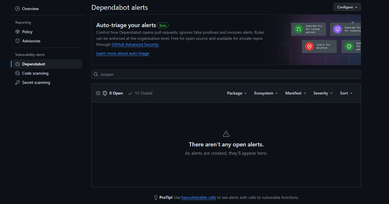
Task: Open Secret scanning alerts
Action: coord(48,82)
